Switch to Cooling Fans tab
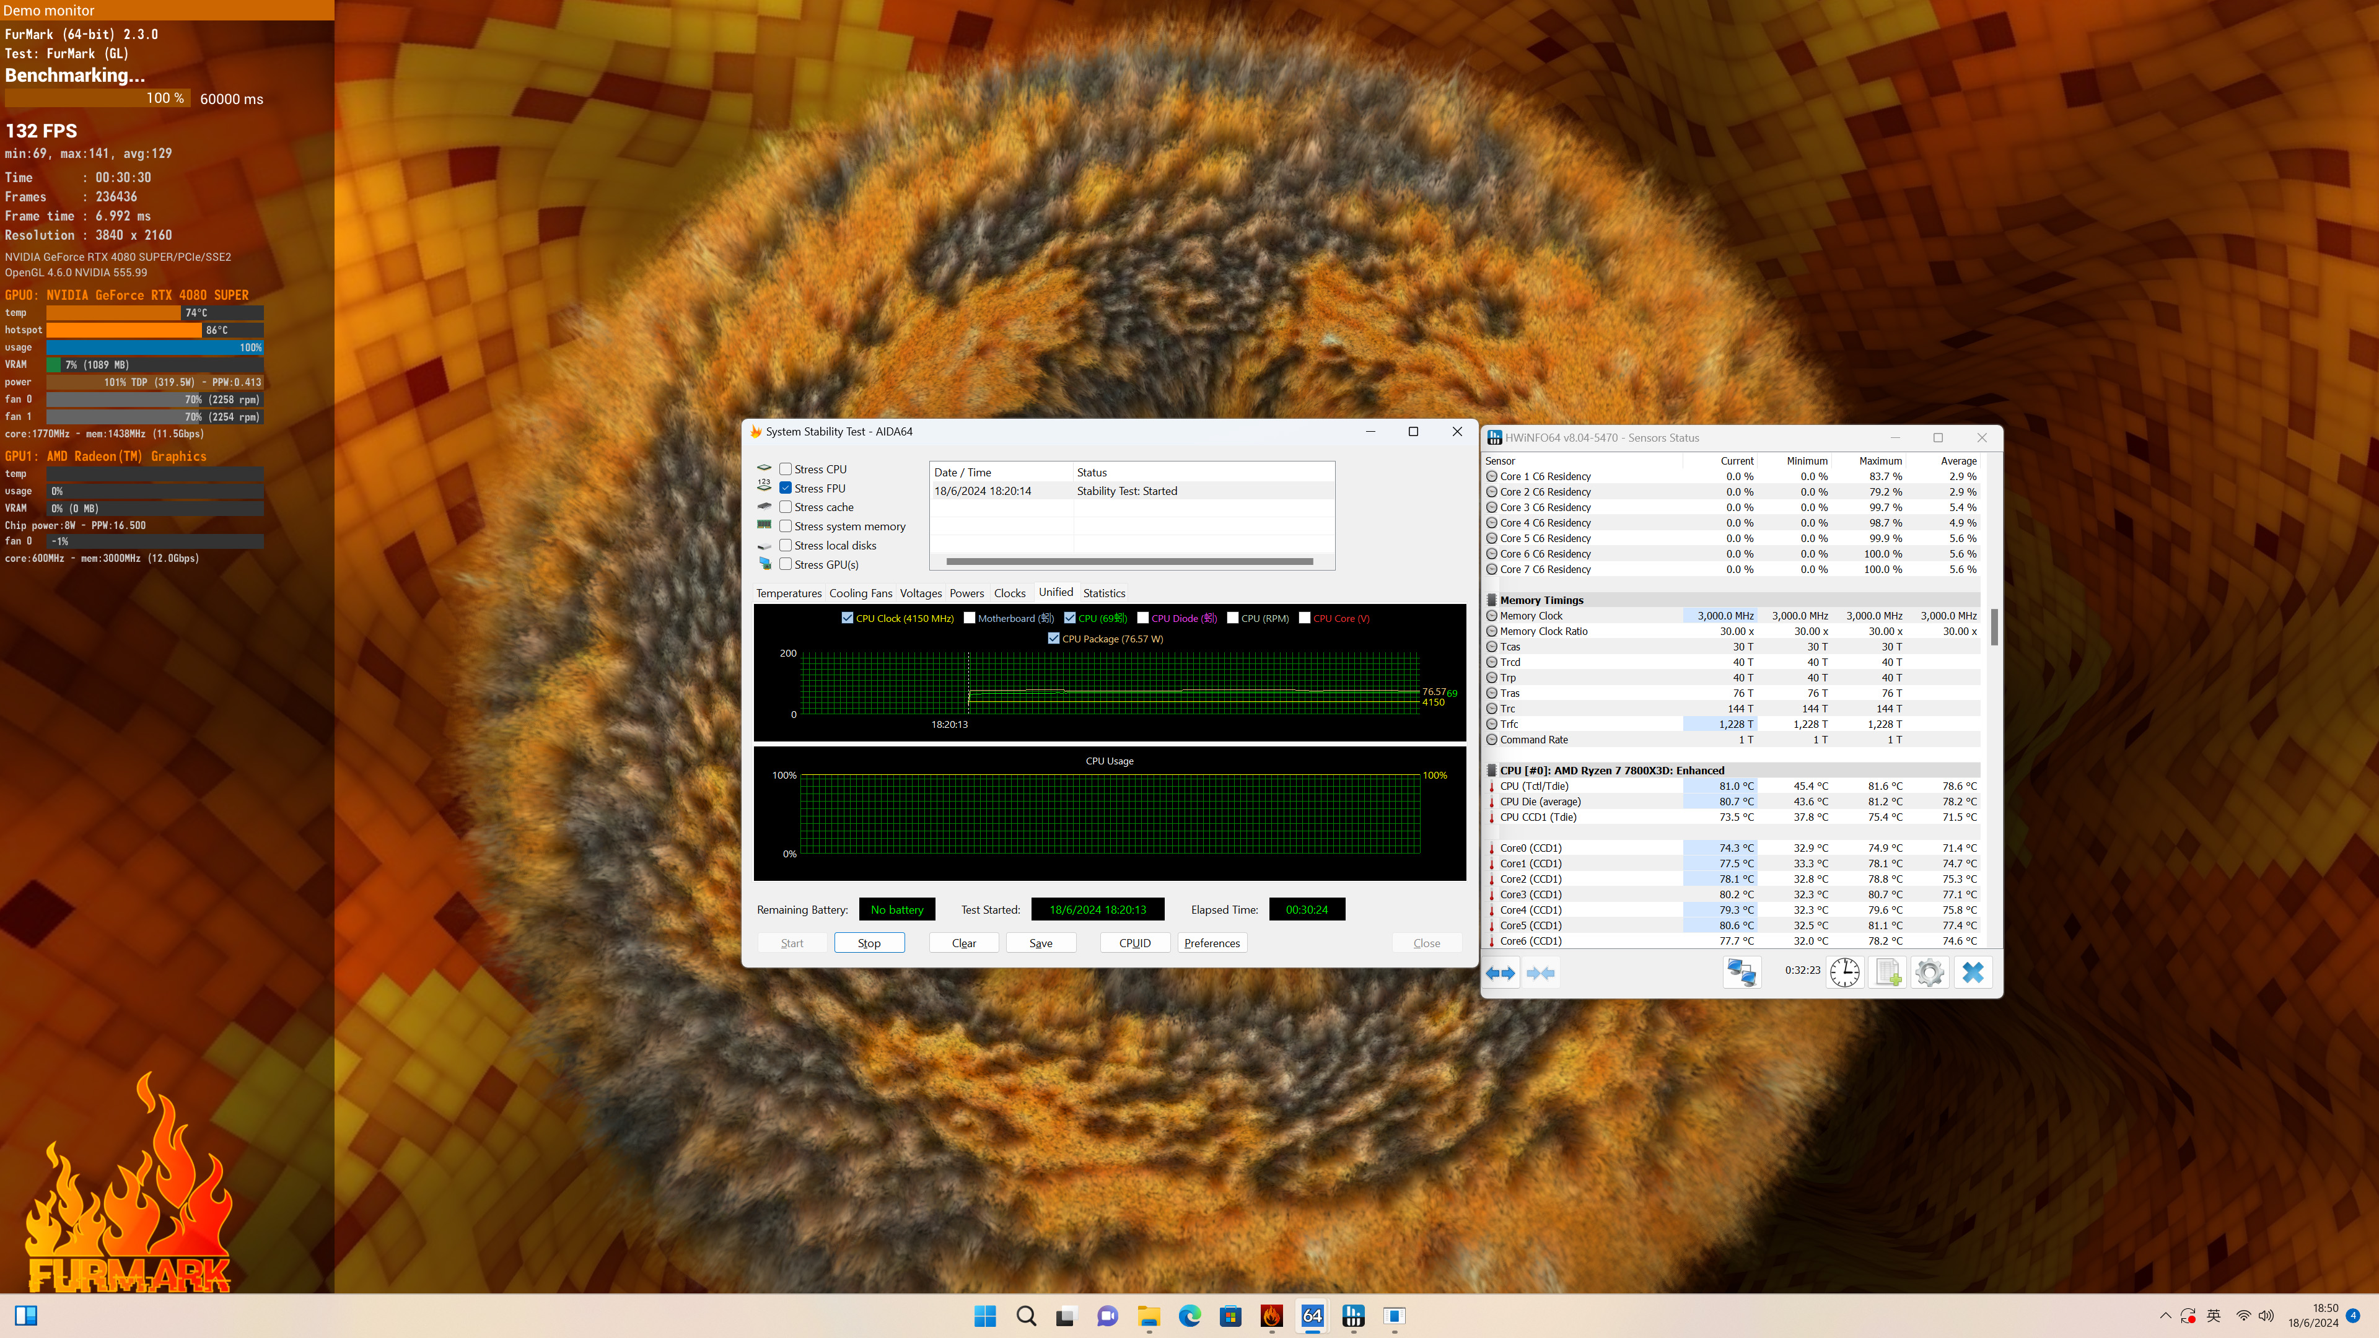 click(861, 593)
